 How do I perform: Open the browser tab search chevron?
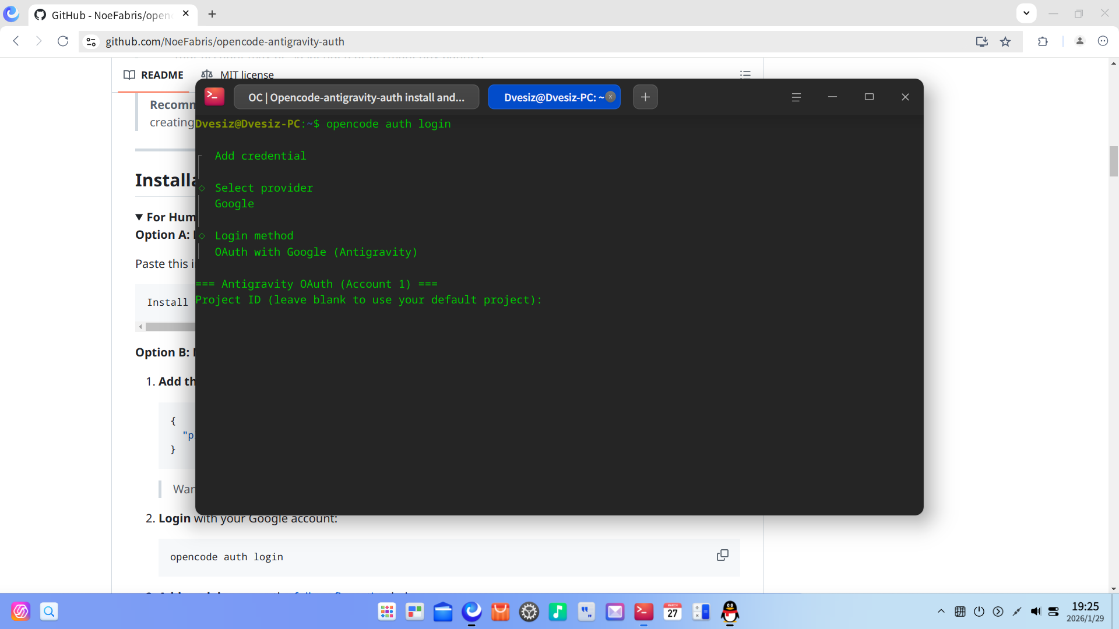[x=1026, y=13]
